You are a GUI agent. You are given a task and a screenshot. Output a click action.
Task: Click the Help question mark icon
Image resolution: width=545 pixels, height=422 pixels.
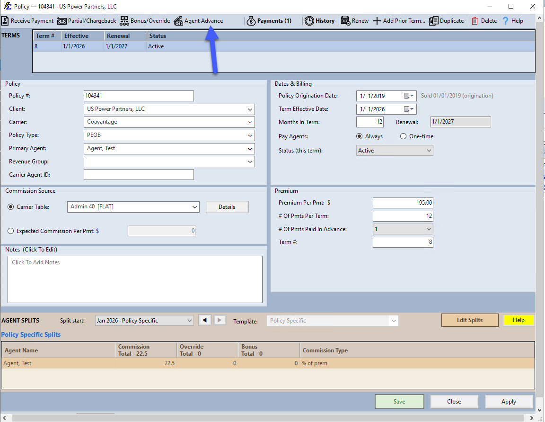(x=505, y=21)
